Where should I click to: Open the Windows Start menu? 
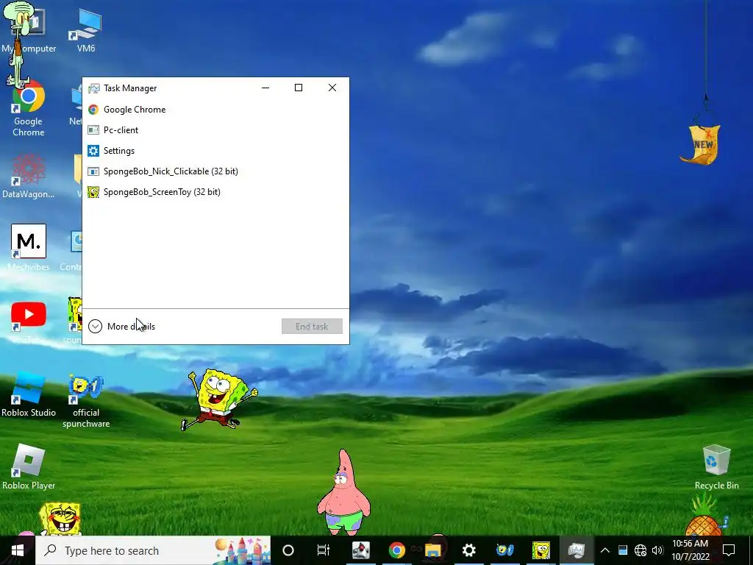click(x=18, y=550)
